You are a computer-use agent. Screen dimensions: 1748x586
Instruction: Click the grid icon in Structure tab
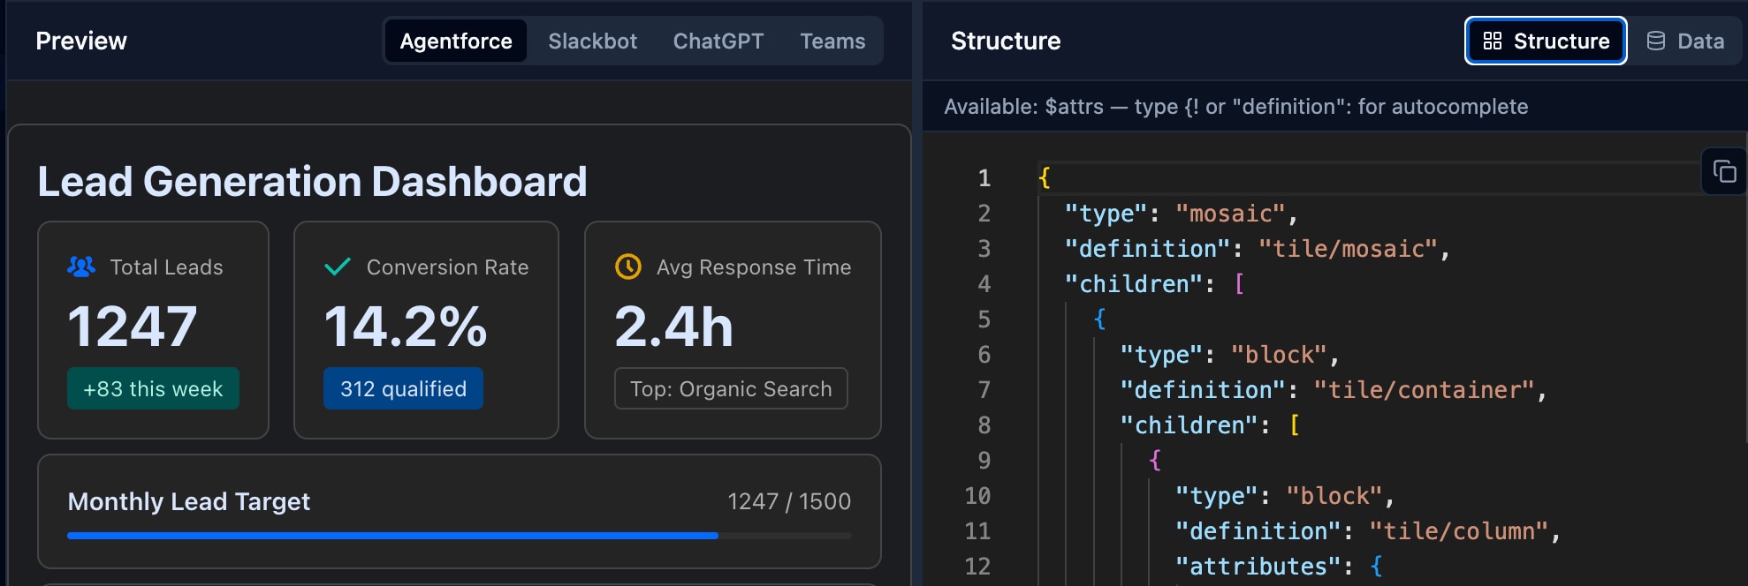1493,41
